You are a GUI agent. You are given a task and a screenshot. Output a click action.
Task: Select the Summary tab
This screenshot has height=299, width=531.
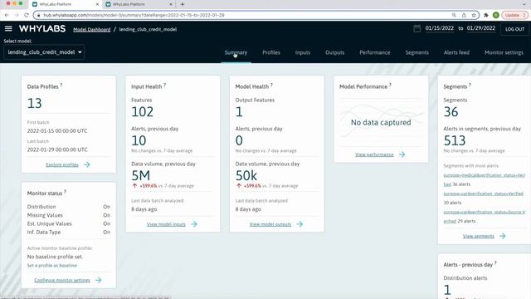pos(236,52)
